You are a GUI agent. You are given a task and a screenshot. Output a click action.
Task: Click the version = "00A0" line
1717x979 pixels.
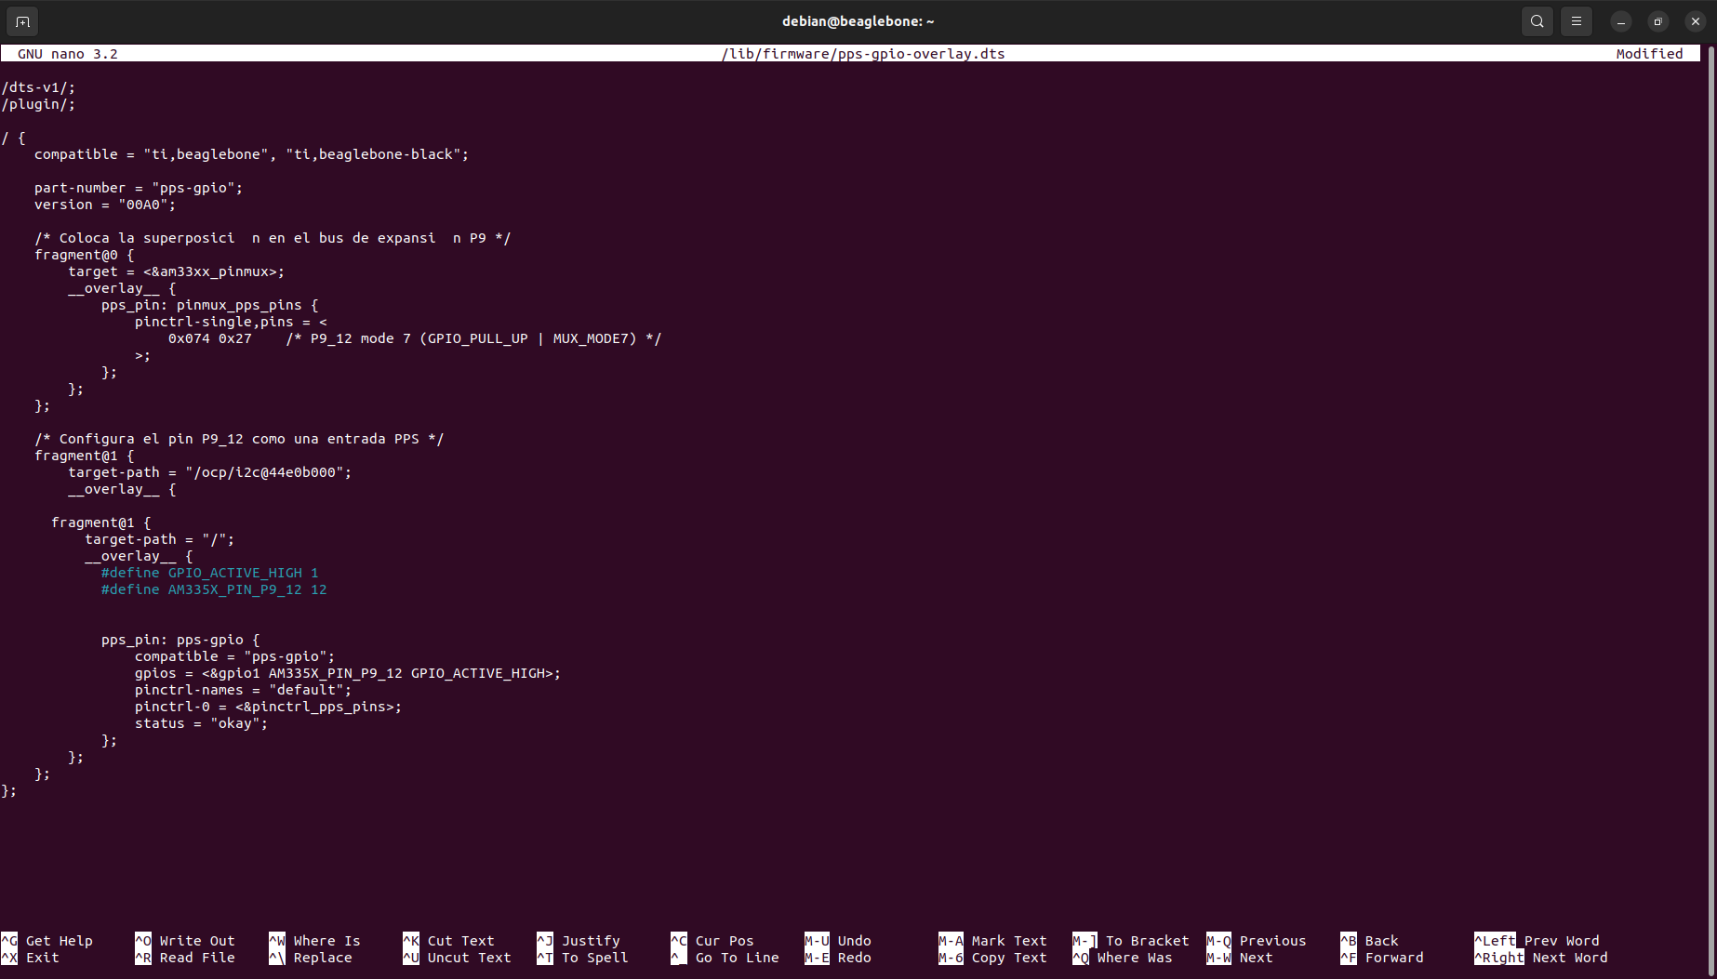(x=105, y=205)
